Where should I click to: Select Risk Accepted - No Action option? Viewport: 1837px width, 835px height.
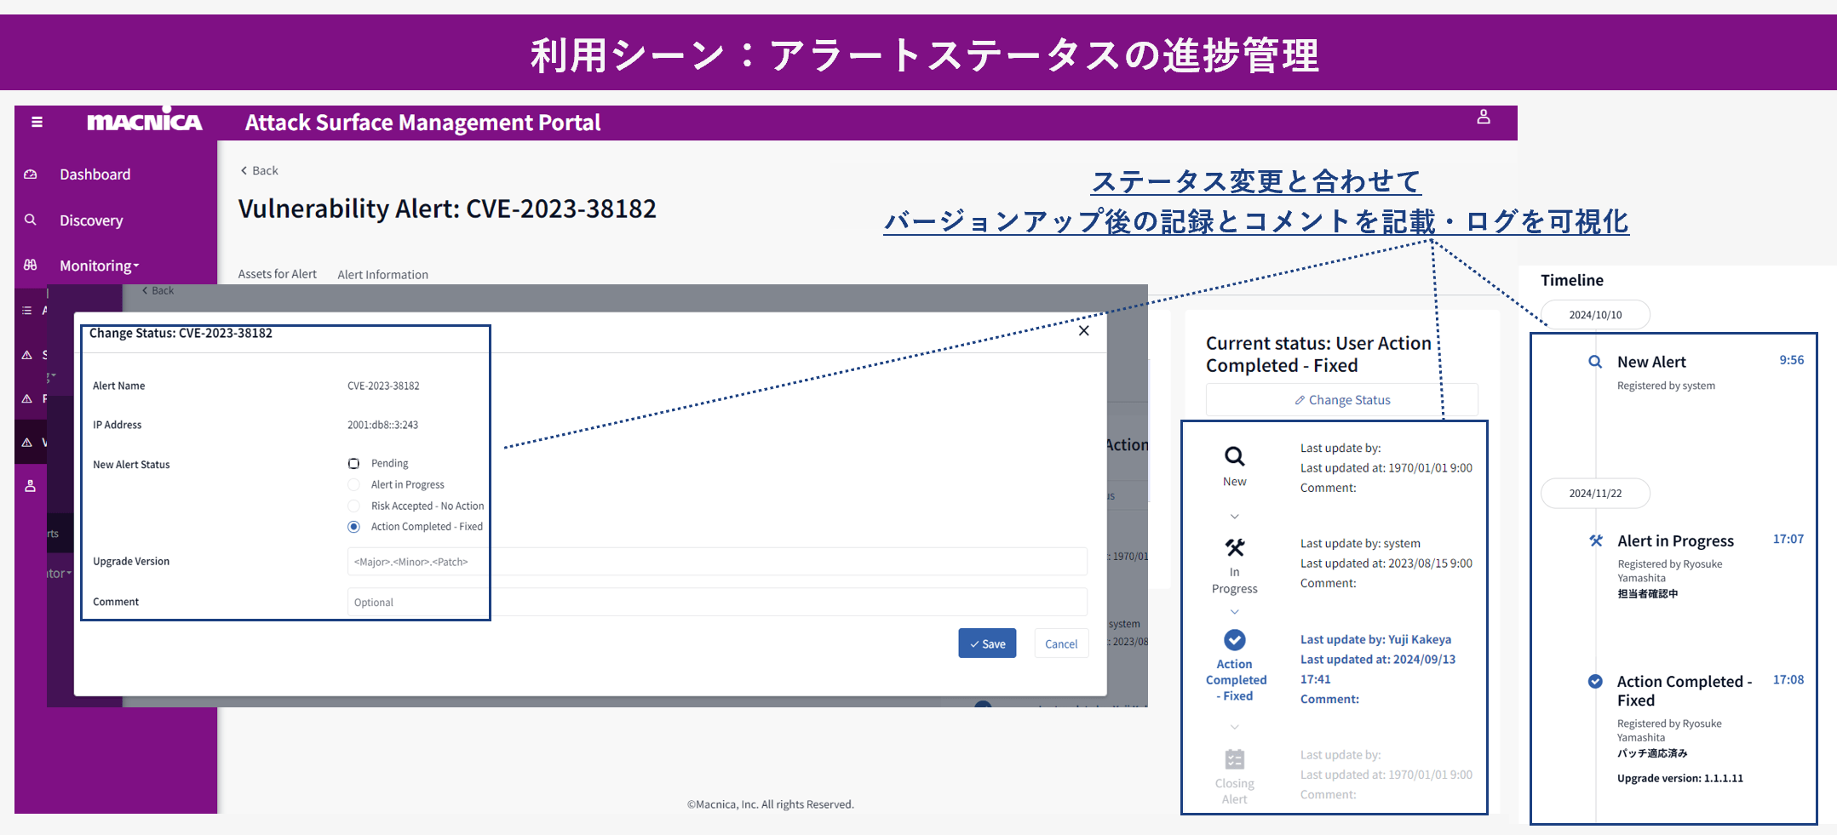tap(353, 506)
